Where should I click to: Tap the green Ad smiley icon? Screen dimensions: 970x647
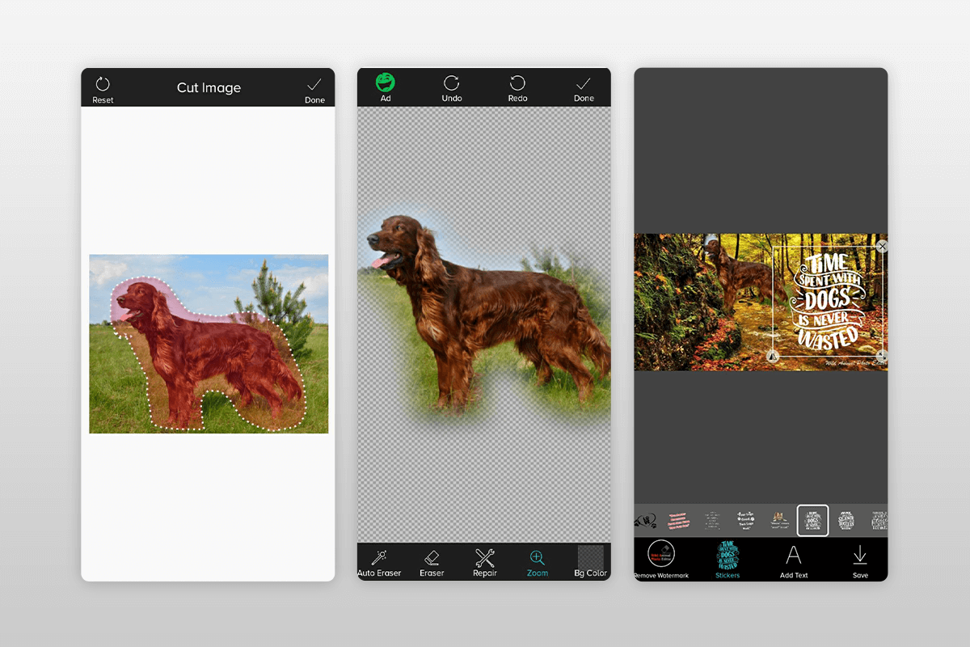pos(384,83)
